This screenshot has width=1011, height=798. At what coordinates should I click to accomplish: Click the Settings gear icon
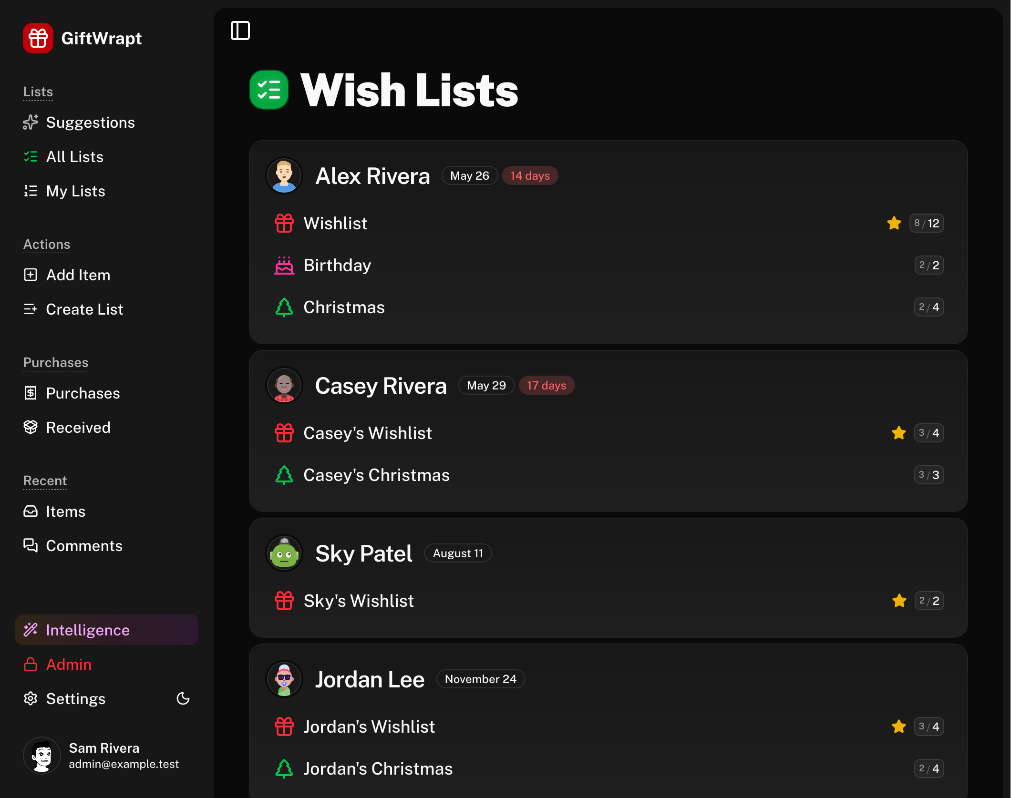click(31, 699)
